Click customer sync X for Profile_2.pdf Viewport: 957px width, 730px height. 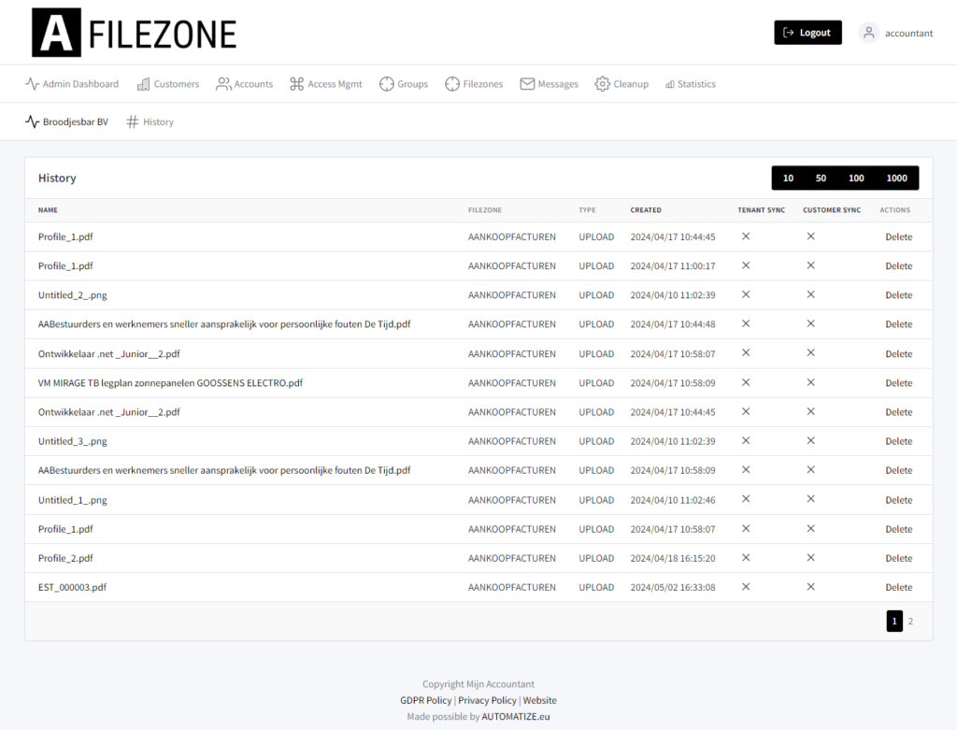tap(810, 557)
